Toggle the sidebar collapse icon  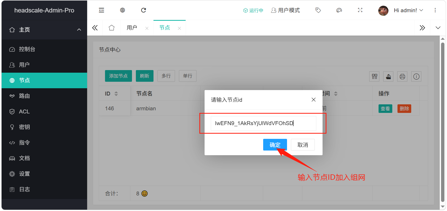[x=101, y=10]
